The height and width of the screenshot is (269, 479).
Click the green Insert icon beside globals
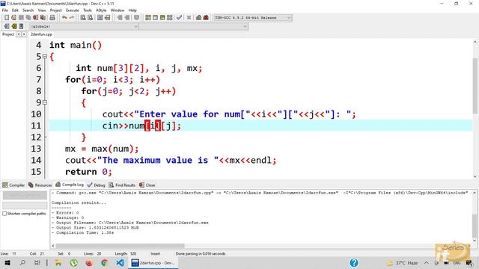tap(13, 27)
